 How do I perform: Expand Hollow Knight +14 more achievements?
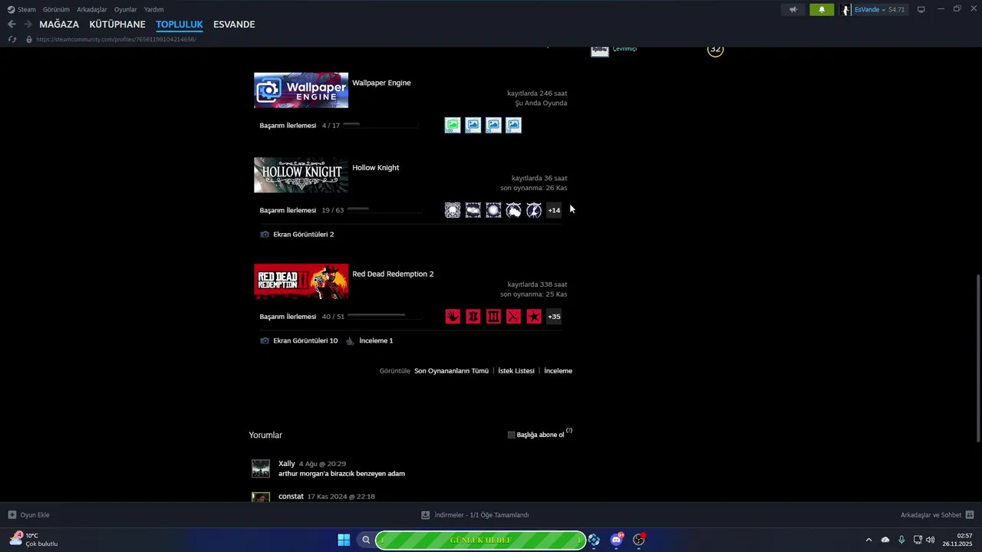[554, 210]
